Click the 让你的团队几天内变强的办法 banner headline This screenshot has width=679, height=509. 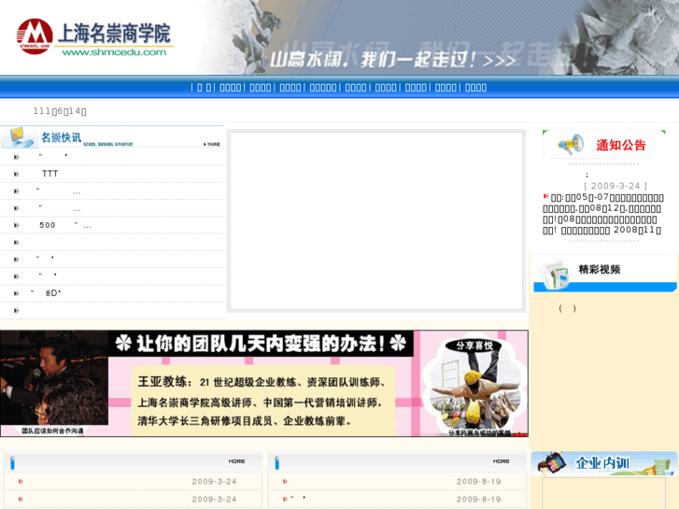[x=261, y=344]
